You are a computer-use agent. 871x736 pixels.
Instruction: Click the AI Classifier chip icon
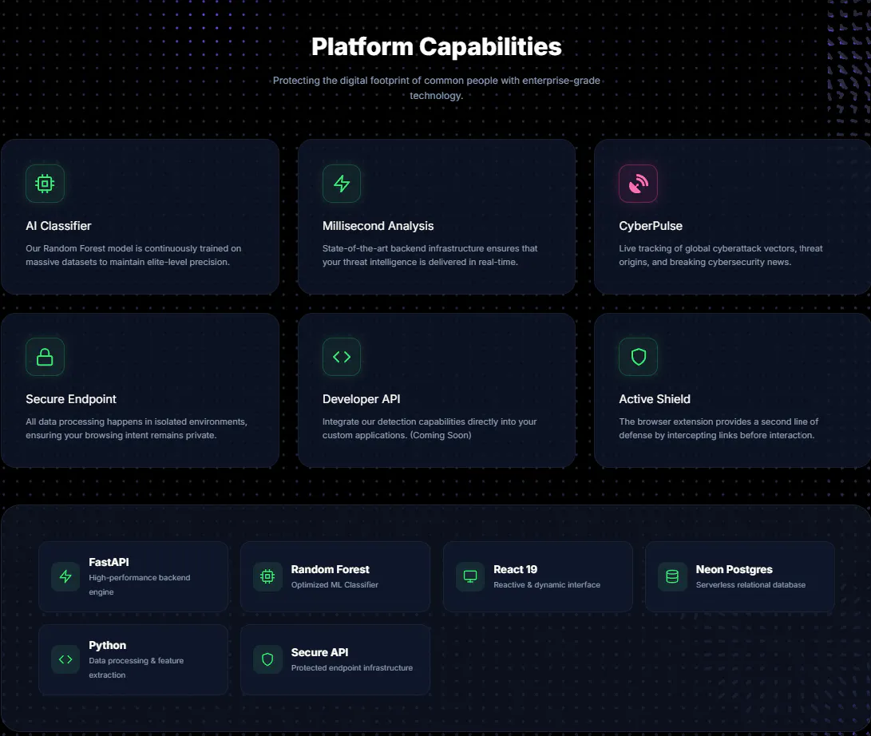[45, 184]
